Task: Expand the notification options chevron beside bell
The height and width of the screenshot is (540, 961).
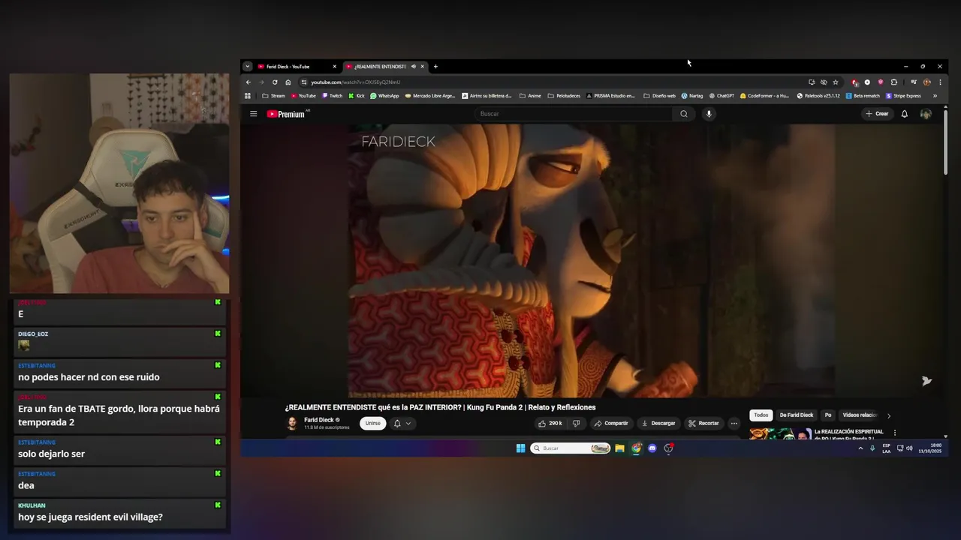Action: click(408, 423)
